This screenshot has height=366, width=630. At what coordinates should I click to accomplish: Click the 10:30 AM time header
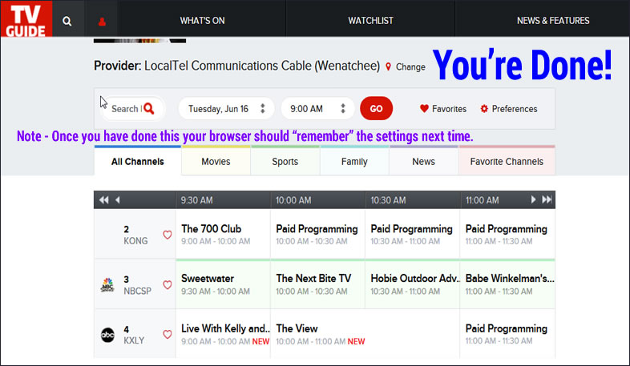point(388,200)
